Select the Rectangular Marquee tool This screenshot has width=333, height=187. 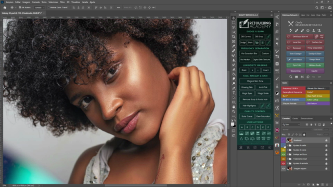click(x=234, y=23)
